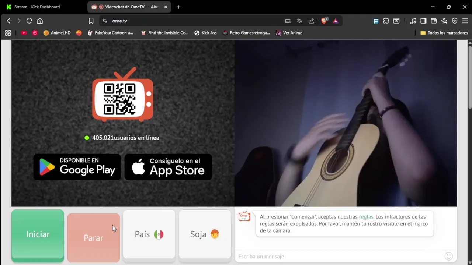This screenshot has width=472, height=265.
Task: Open the page translate icon
Action: click(299, 21)
